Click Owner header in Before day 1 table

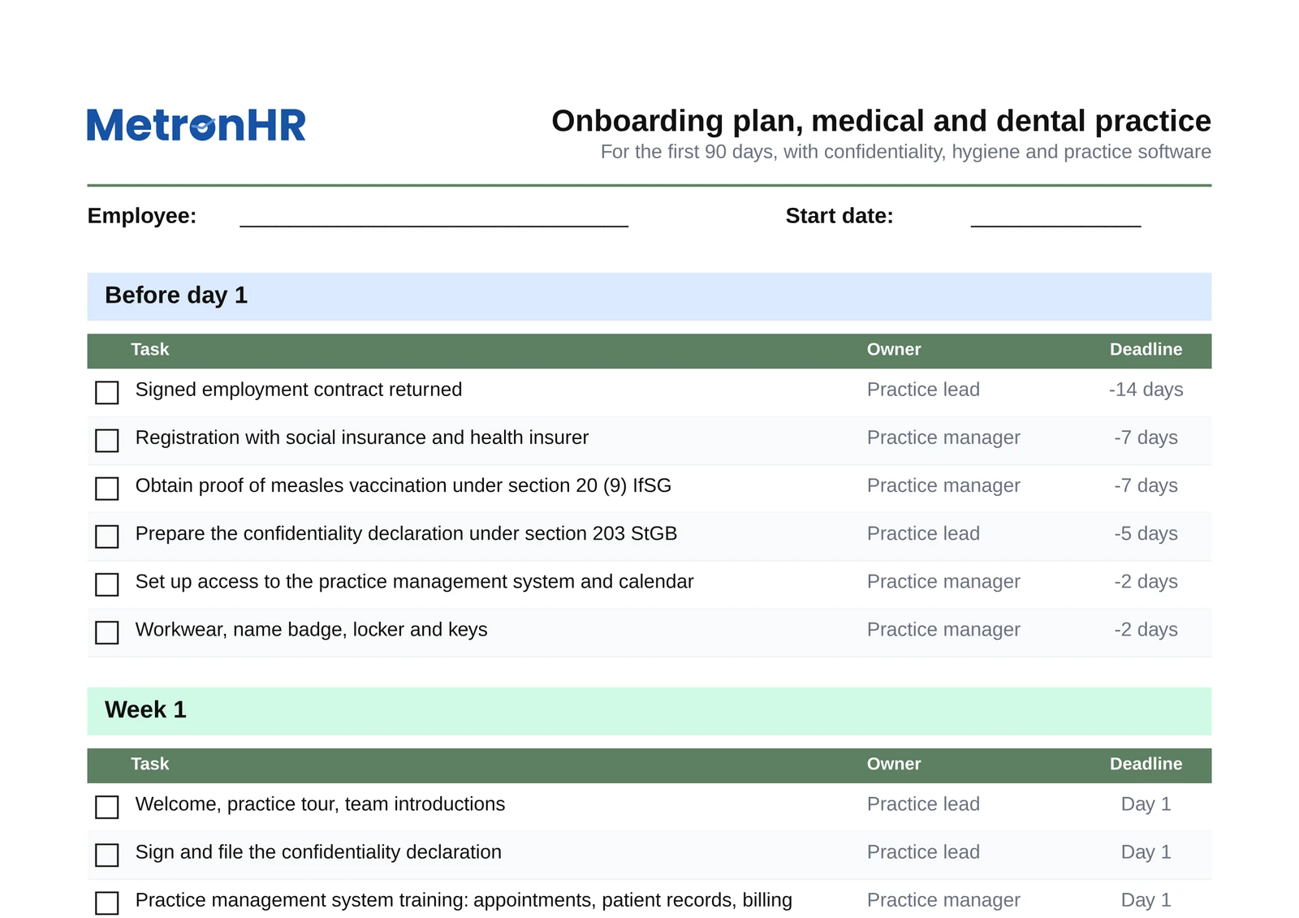point(894,350)
